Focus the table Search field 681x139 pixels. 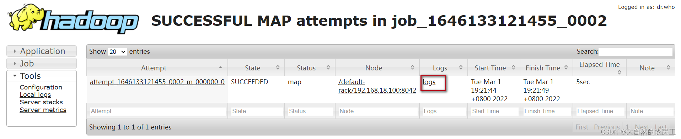point(636,52)
